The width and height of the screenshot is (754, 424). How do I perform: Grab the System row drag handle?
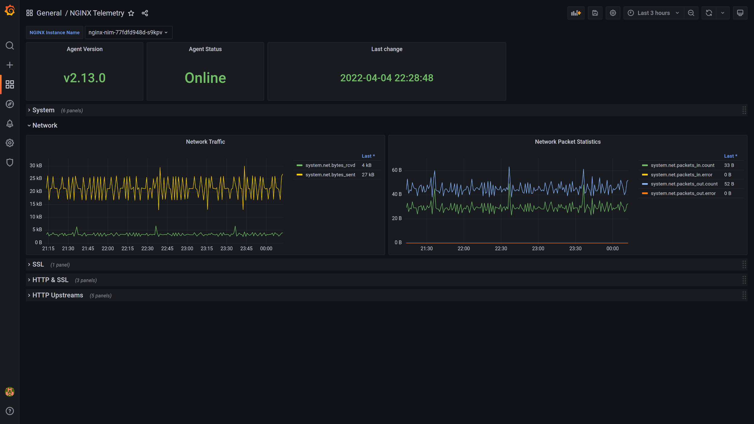pos(744,110)
